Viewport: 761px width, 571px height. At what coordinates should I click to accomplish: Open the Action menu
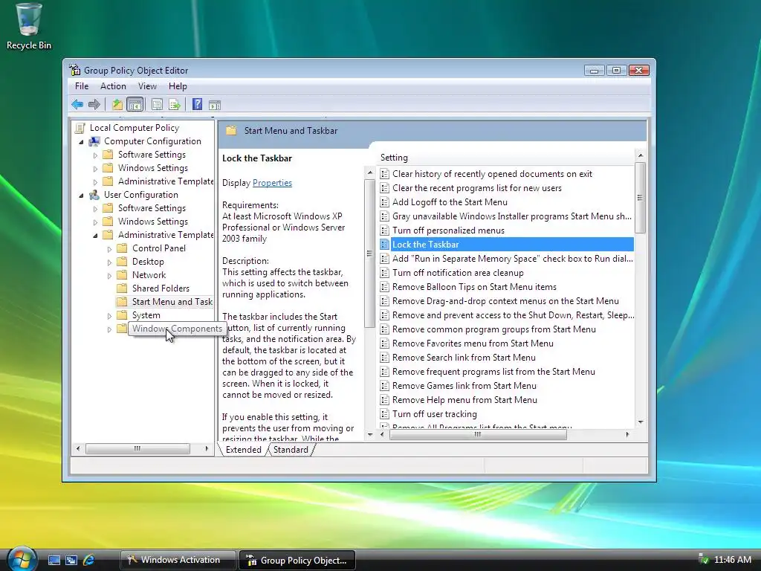click(x=113, y=86)
